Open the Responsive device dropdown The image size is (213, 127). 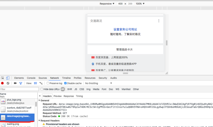(x=107, y=4)
